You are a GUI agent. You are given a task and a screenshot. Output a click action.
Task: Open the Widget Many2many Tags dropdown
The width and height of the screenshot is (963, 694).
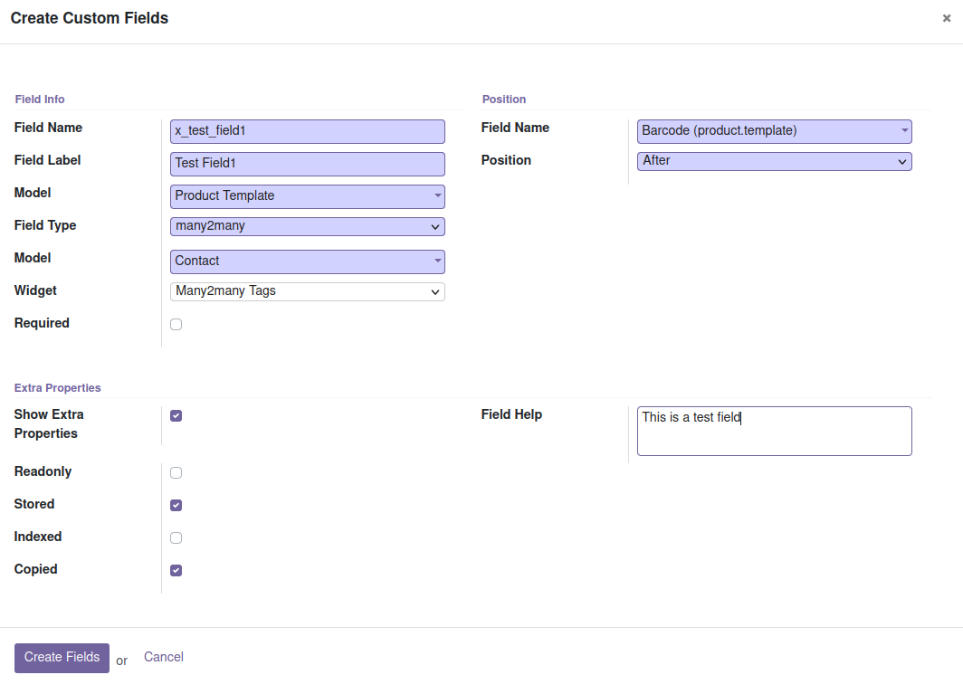(x=308, y=291)
